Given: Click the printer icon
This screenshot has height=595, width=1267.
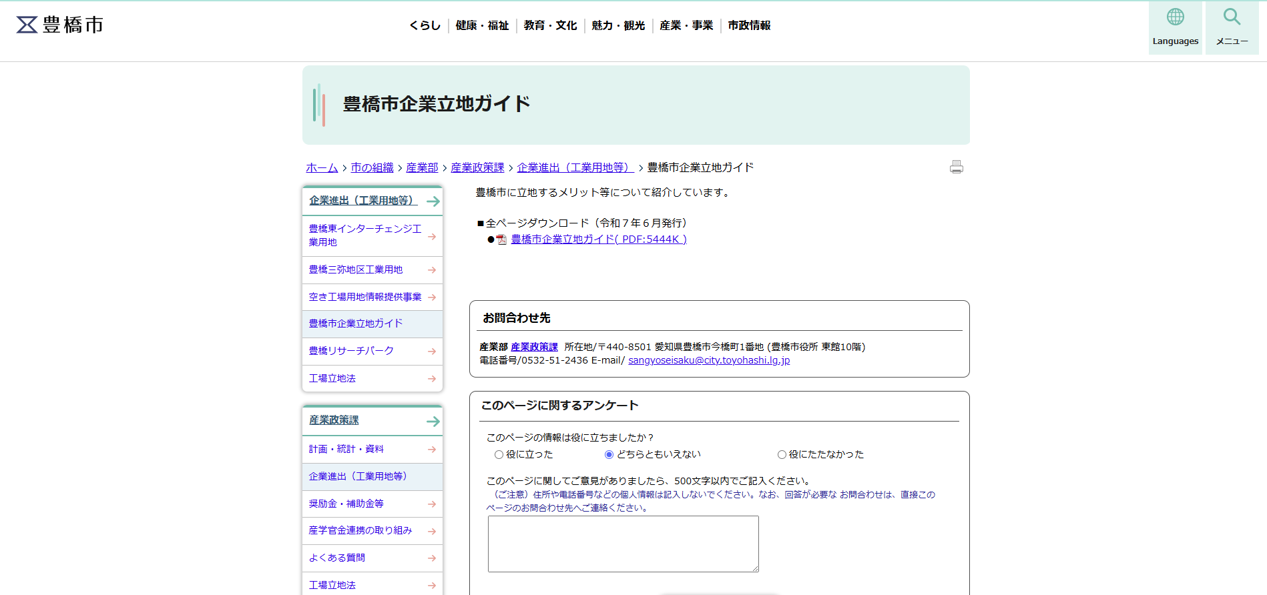Looking at the screenshot, I should 957,167.
